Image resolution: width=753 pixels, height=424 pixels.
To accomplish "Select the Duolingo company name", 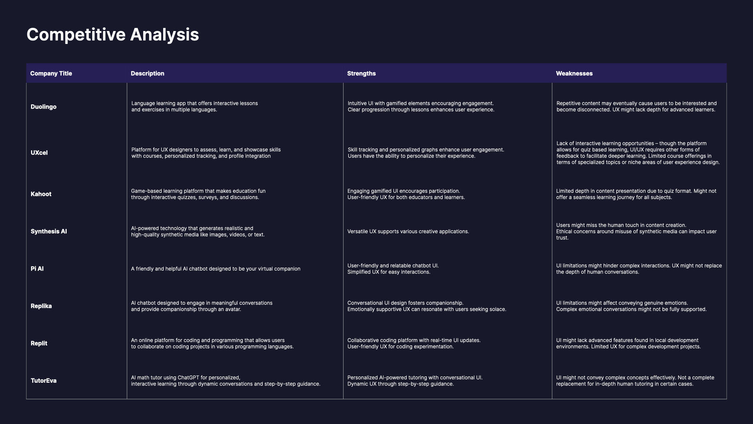I will pos(44,107).
